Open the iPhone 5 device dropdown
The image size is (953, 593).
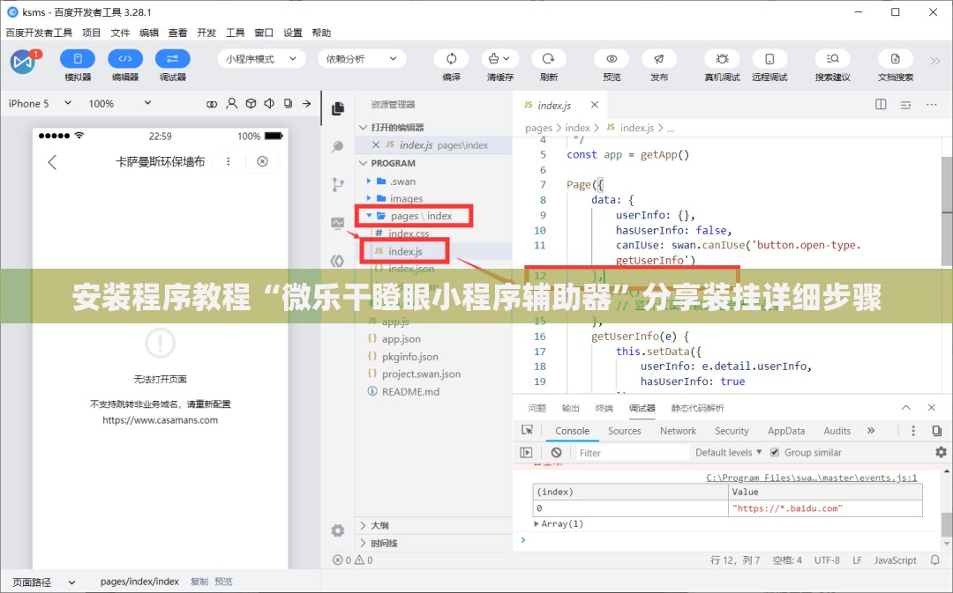click(40, 104)
